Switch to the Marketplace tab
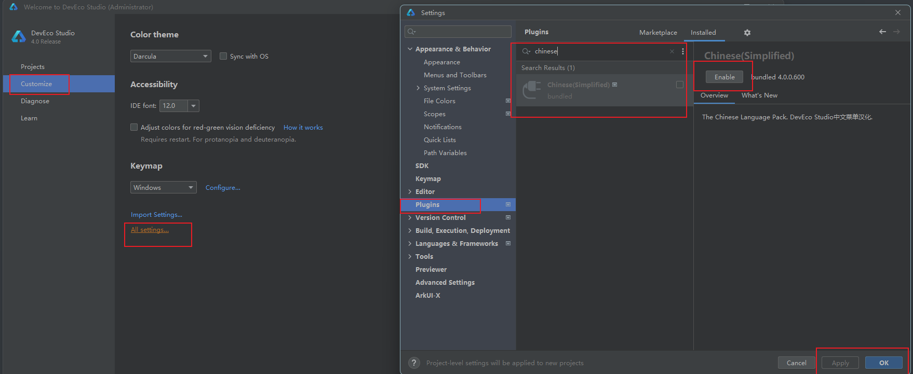Image resolution: width=913 pixels, height=374 pixels. 658,32
